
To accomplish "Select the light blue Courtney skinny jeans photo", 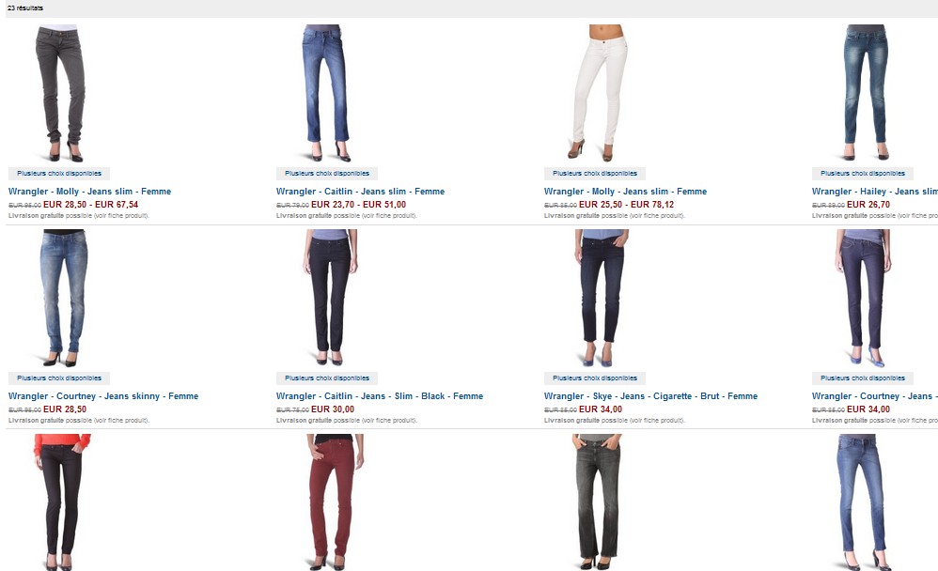I will [x=64, y=299].
